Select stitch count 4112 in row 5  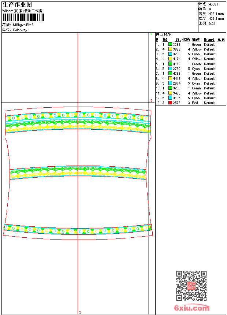click(x=176, y=64)
